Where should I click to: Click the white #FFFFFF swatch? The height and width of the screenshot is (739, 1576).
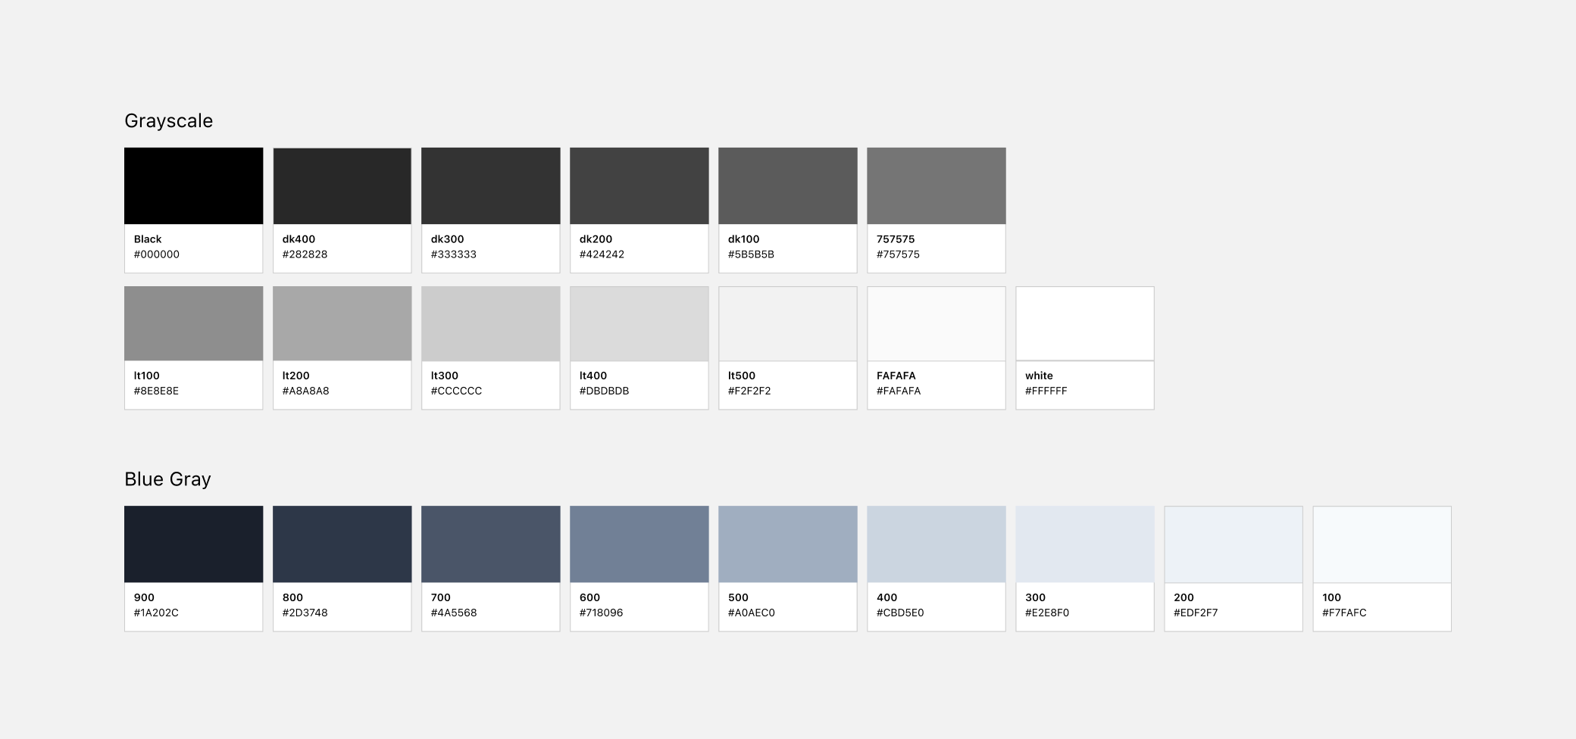(x=1084, y=324)
